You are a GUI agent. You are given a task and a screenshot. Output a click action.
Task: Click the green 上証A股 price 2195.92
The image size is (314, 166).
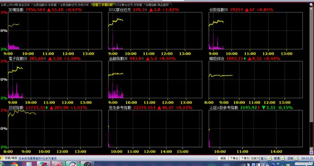tap(249, 108)
